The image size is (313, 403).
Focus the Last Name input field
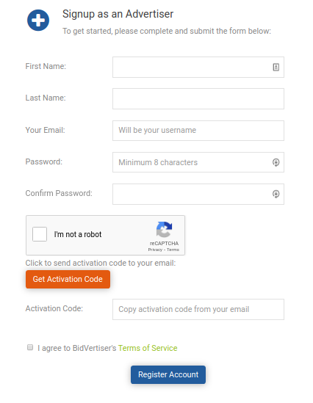coord(198,99)
